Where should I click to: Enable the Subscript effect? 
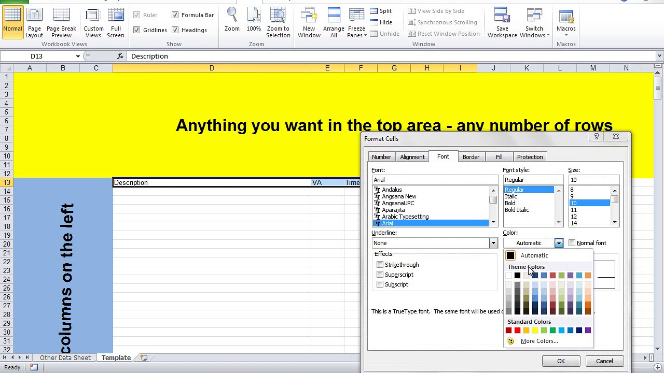[380, 284]
